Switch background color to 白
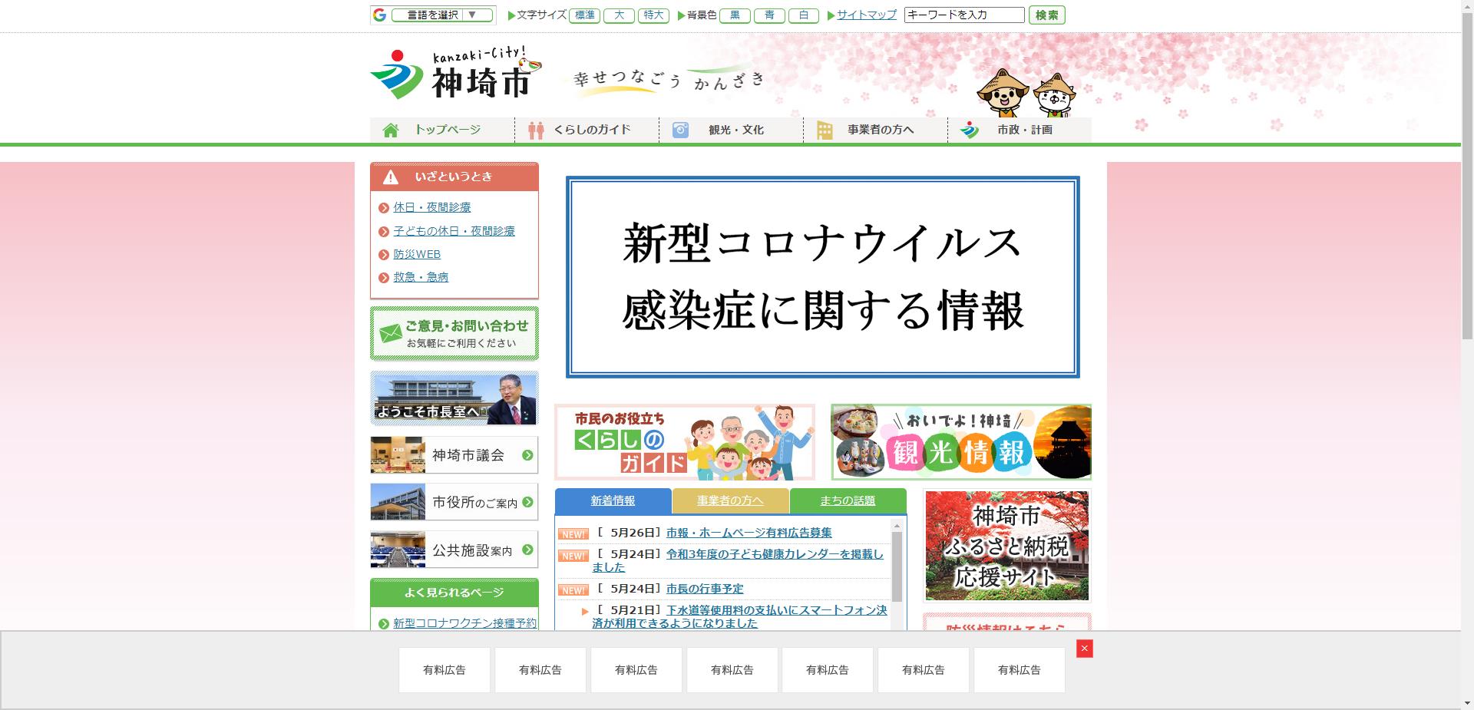This screenshot has height=710, width=1474. [804, 15]
